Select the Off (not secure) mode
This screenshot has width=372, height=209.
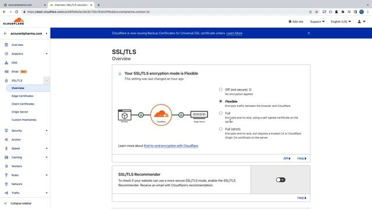(x=221, y=89)
